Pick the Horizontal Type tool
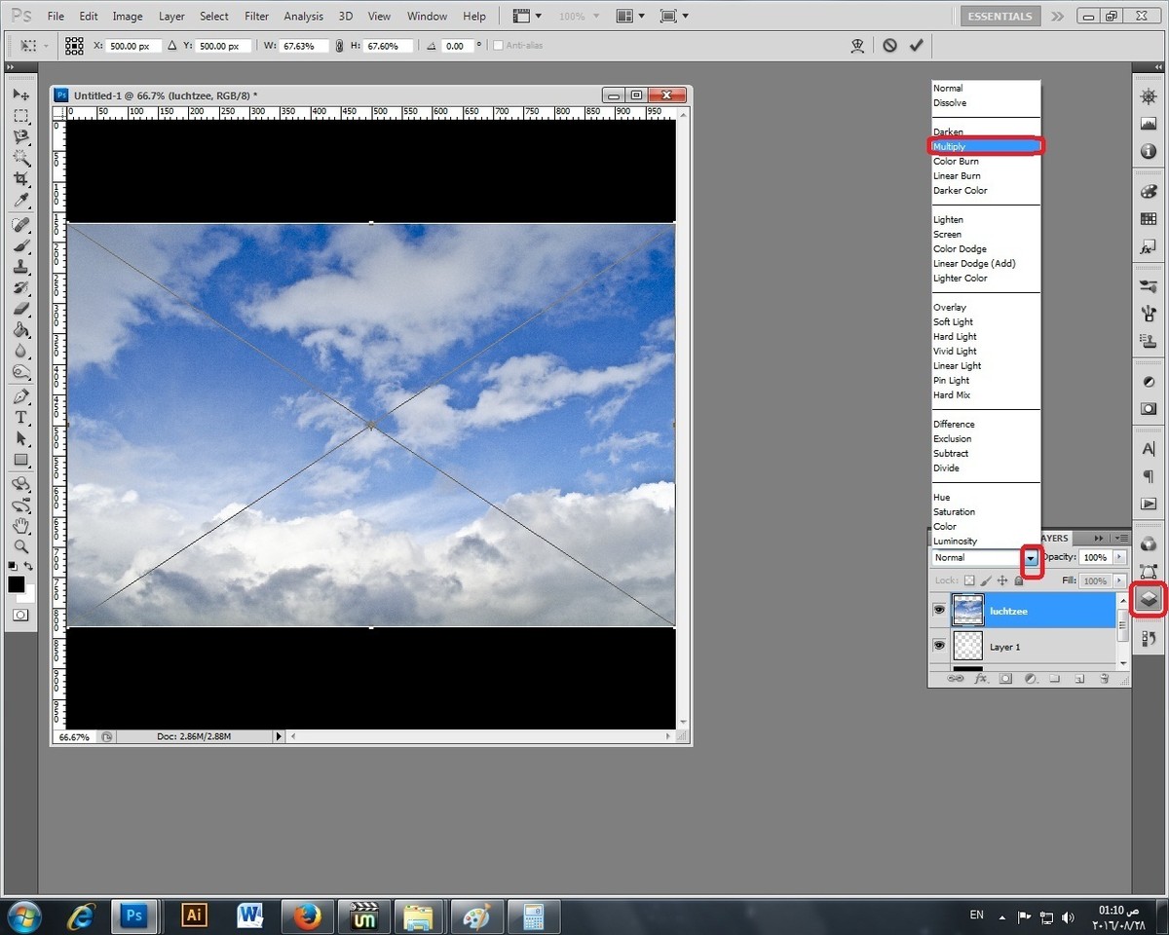1169x935 pixels. 20,417
